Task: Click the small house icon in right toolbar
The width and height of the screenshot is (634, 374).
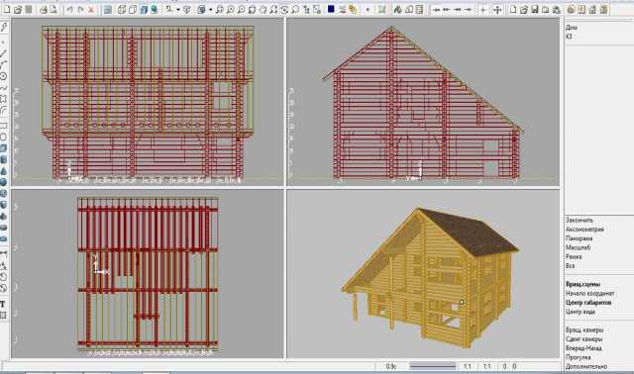Action: [592, 9]
